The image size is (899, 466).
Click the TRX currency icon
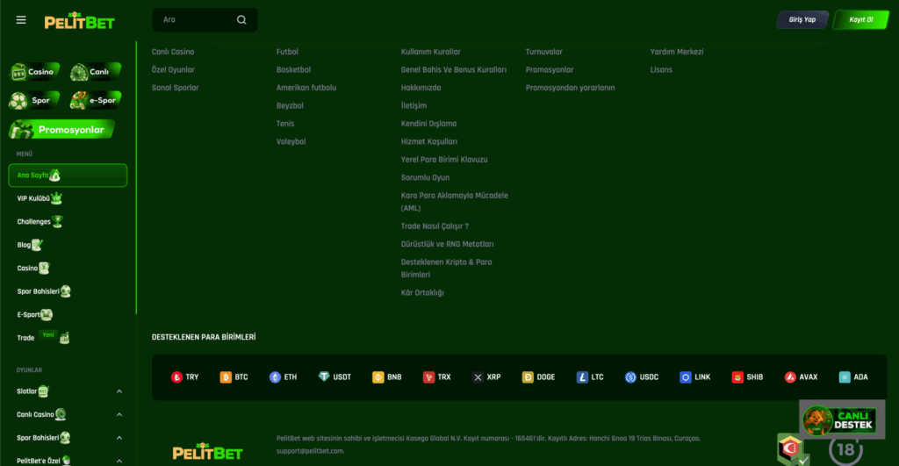[428, 377]
